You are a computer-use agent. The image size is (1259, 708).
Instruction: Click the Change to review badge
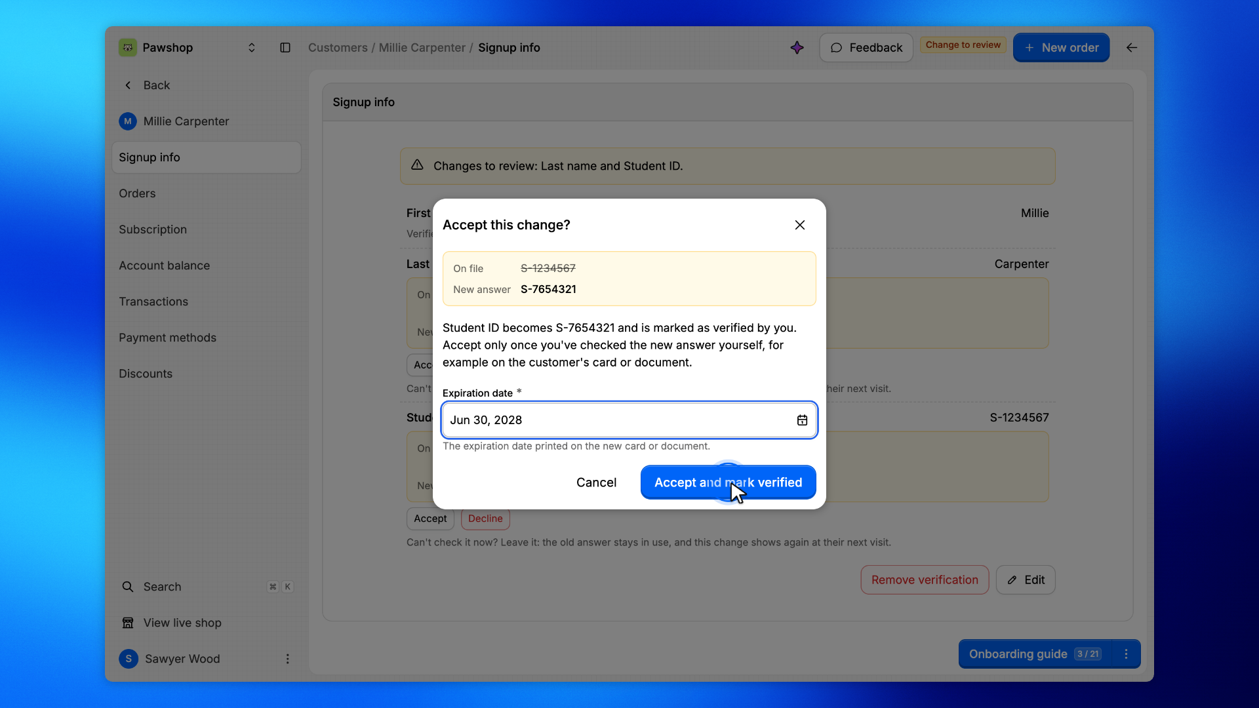click(963, 45)
